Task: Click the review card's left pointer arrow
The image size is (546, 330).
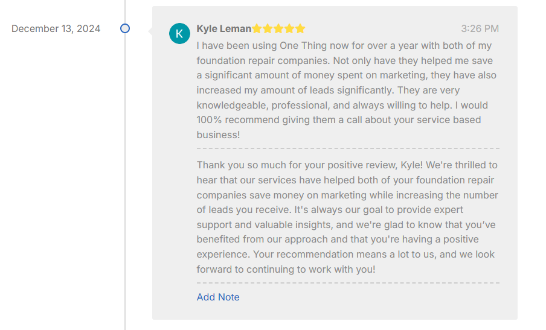Action: click(x=150, y=31)
